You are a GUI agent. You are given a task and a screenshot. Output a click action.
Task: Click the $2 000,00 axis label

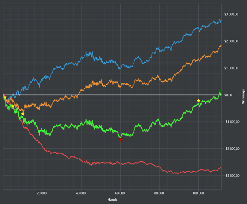tap(231, 41)
